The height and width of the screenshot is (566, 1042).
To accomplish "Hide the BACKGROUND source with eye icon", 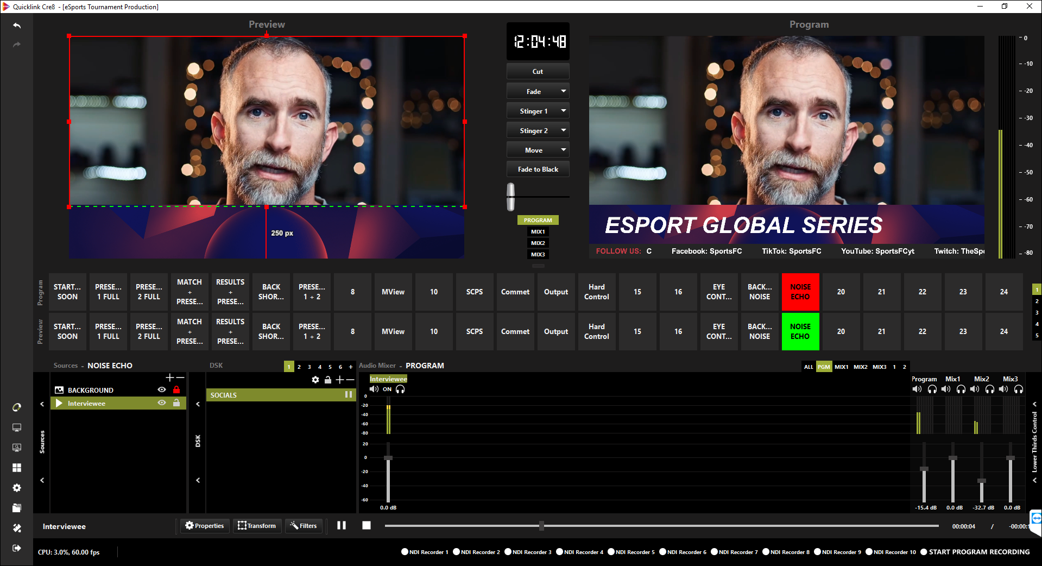I will click(x=161, y=389).
